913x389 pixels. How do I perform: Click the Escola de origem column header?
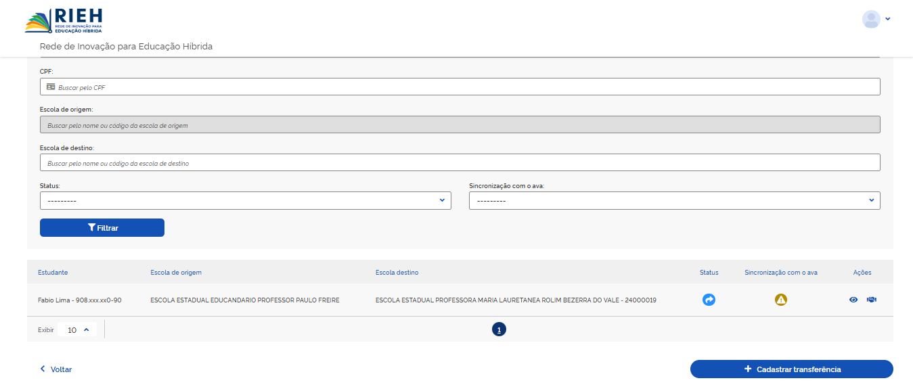[x=176, y=273]
